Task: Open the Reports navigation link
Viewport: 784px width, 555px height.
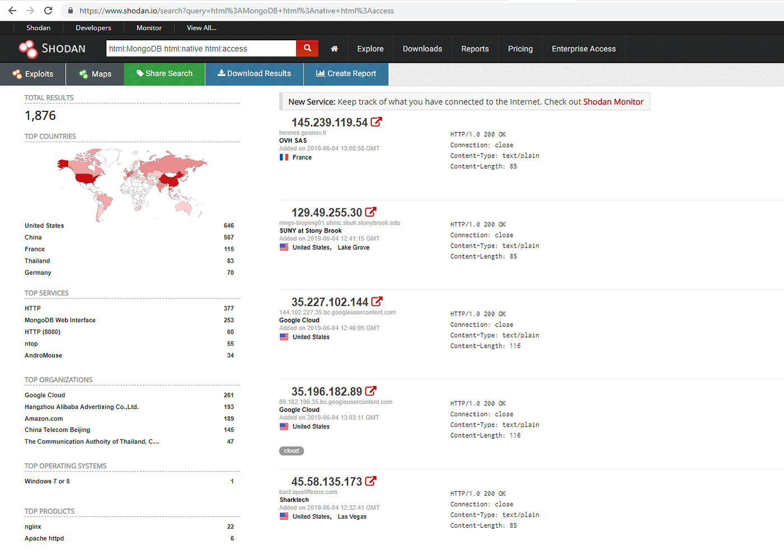Action: (x=475, y=49)
